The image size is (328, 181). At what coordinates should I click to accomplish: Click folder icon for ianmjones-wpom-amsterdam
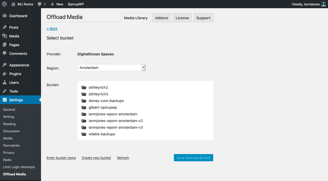84,114
